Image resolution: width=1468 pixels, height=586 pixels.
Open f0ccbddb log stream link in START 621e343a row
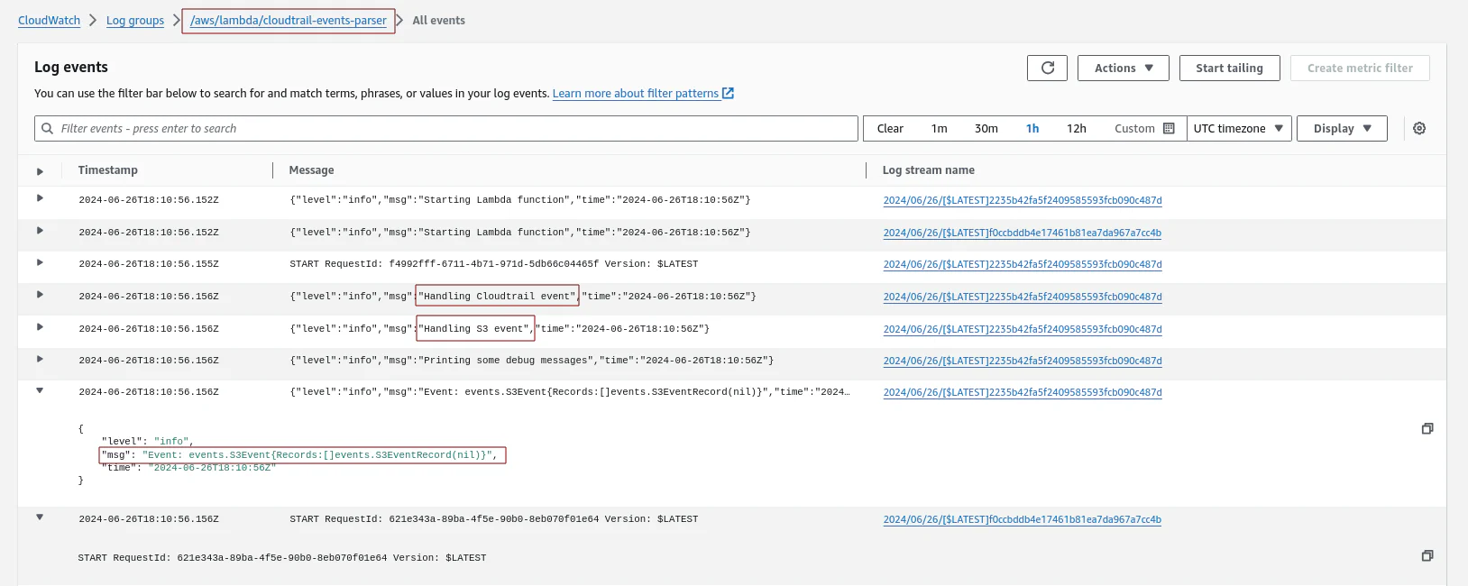tap(1023, 519)
